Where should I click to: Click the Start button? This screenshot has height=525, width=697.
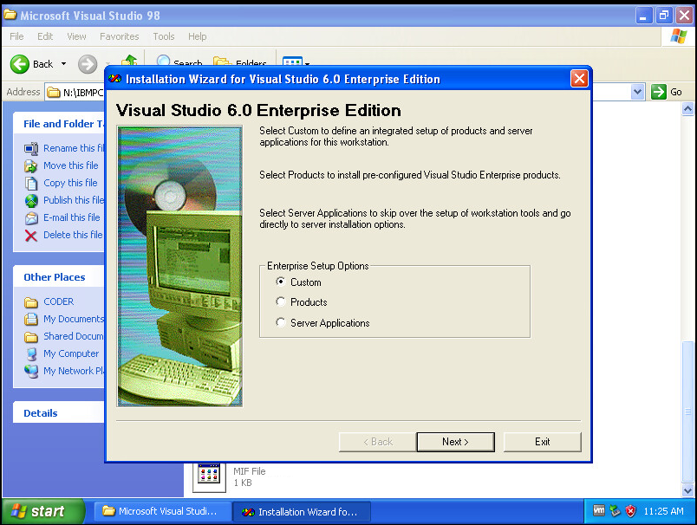[43, 511]
